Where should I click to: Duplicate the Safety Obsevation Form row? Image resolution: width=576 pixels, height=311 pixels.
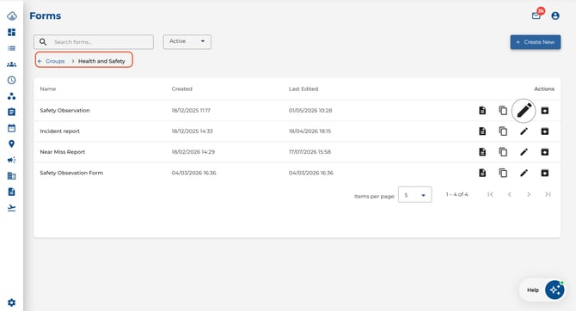[503, 173]
